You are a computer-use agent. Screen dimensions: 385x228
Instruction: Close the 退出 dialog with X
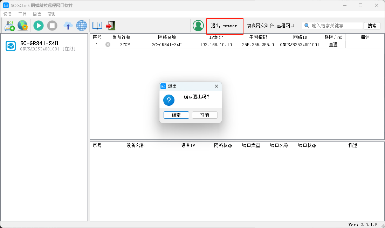pyautogui.click(x=216, y=86)
